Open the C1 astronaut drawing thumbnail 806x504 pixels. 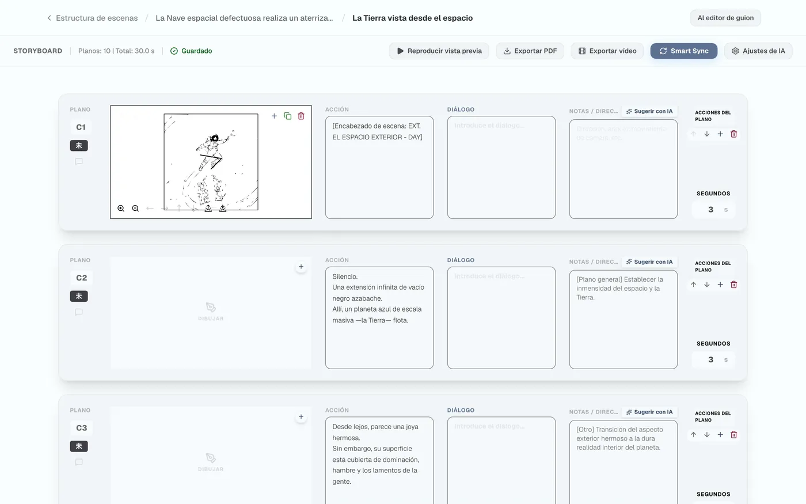(211, 162)
